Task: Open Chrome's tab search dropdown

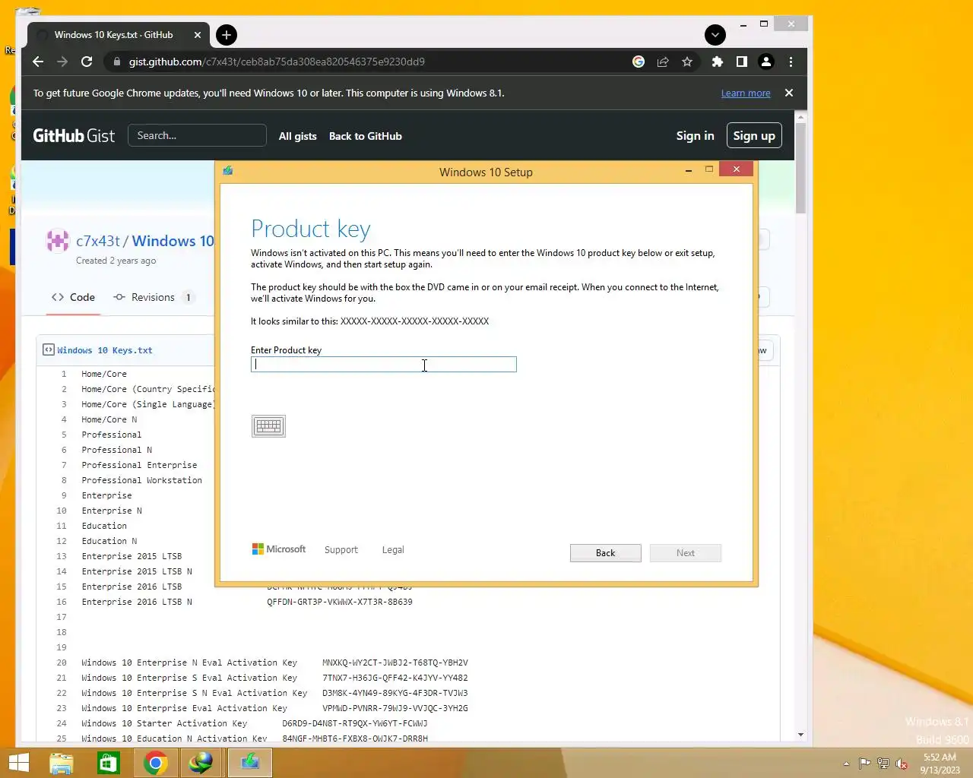Action: click(x=715, y=35)
